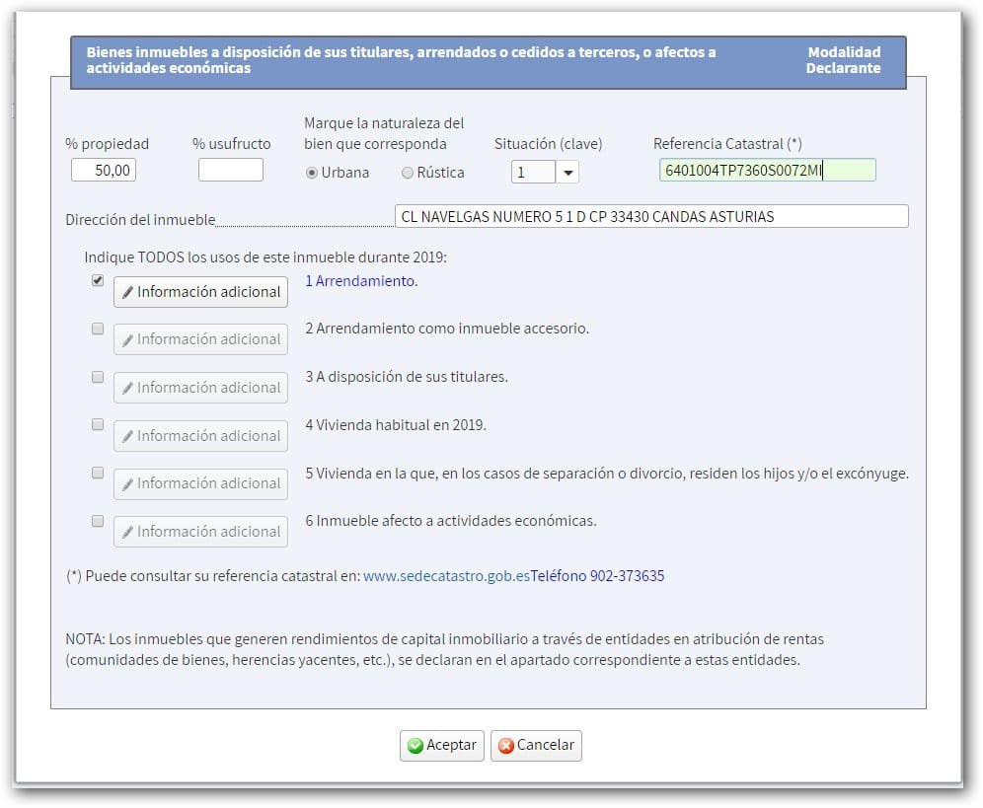The image size is (983, 808).
Task: Click the Dirección del inmueble address field
Action: [651, 216]
